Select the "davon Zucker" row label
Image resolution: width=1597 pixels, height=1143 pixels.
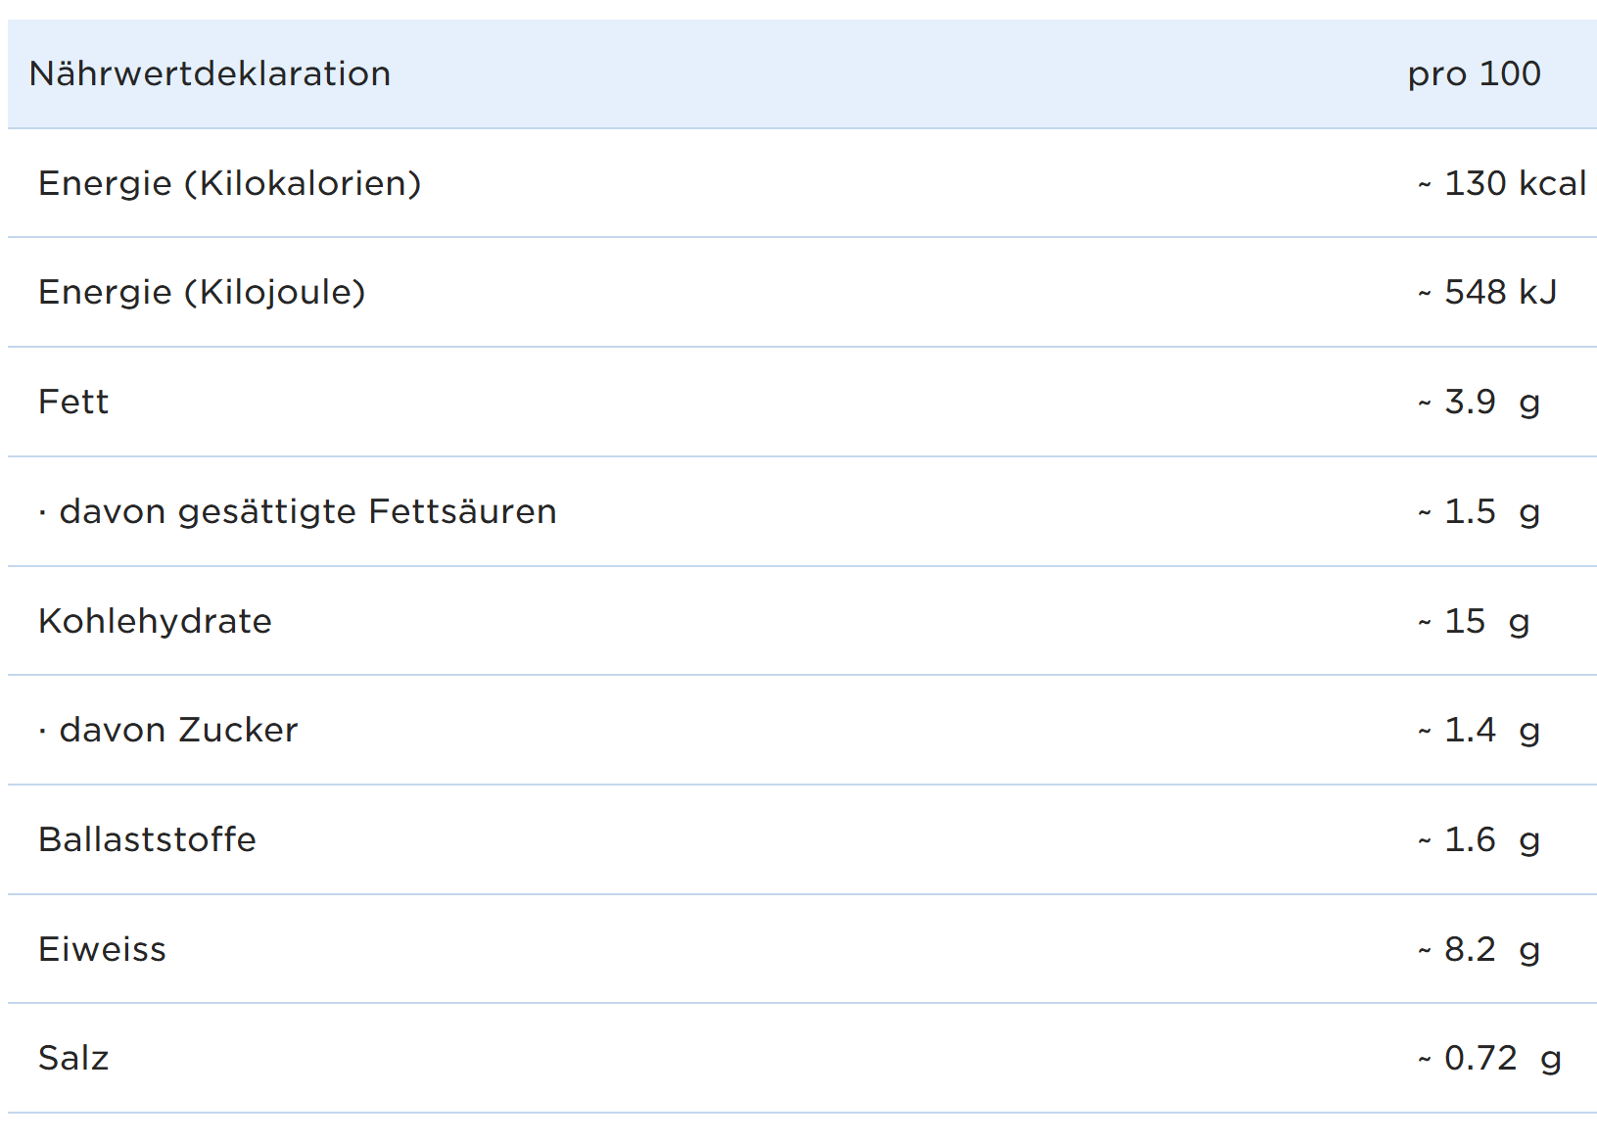tap(177, 731)
